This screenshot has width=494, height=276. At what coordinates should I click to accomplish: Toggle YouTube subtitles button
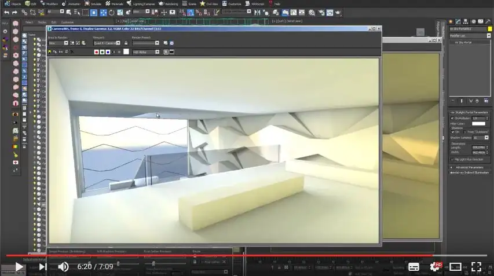[414, 267]
